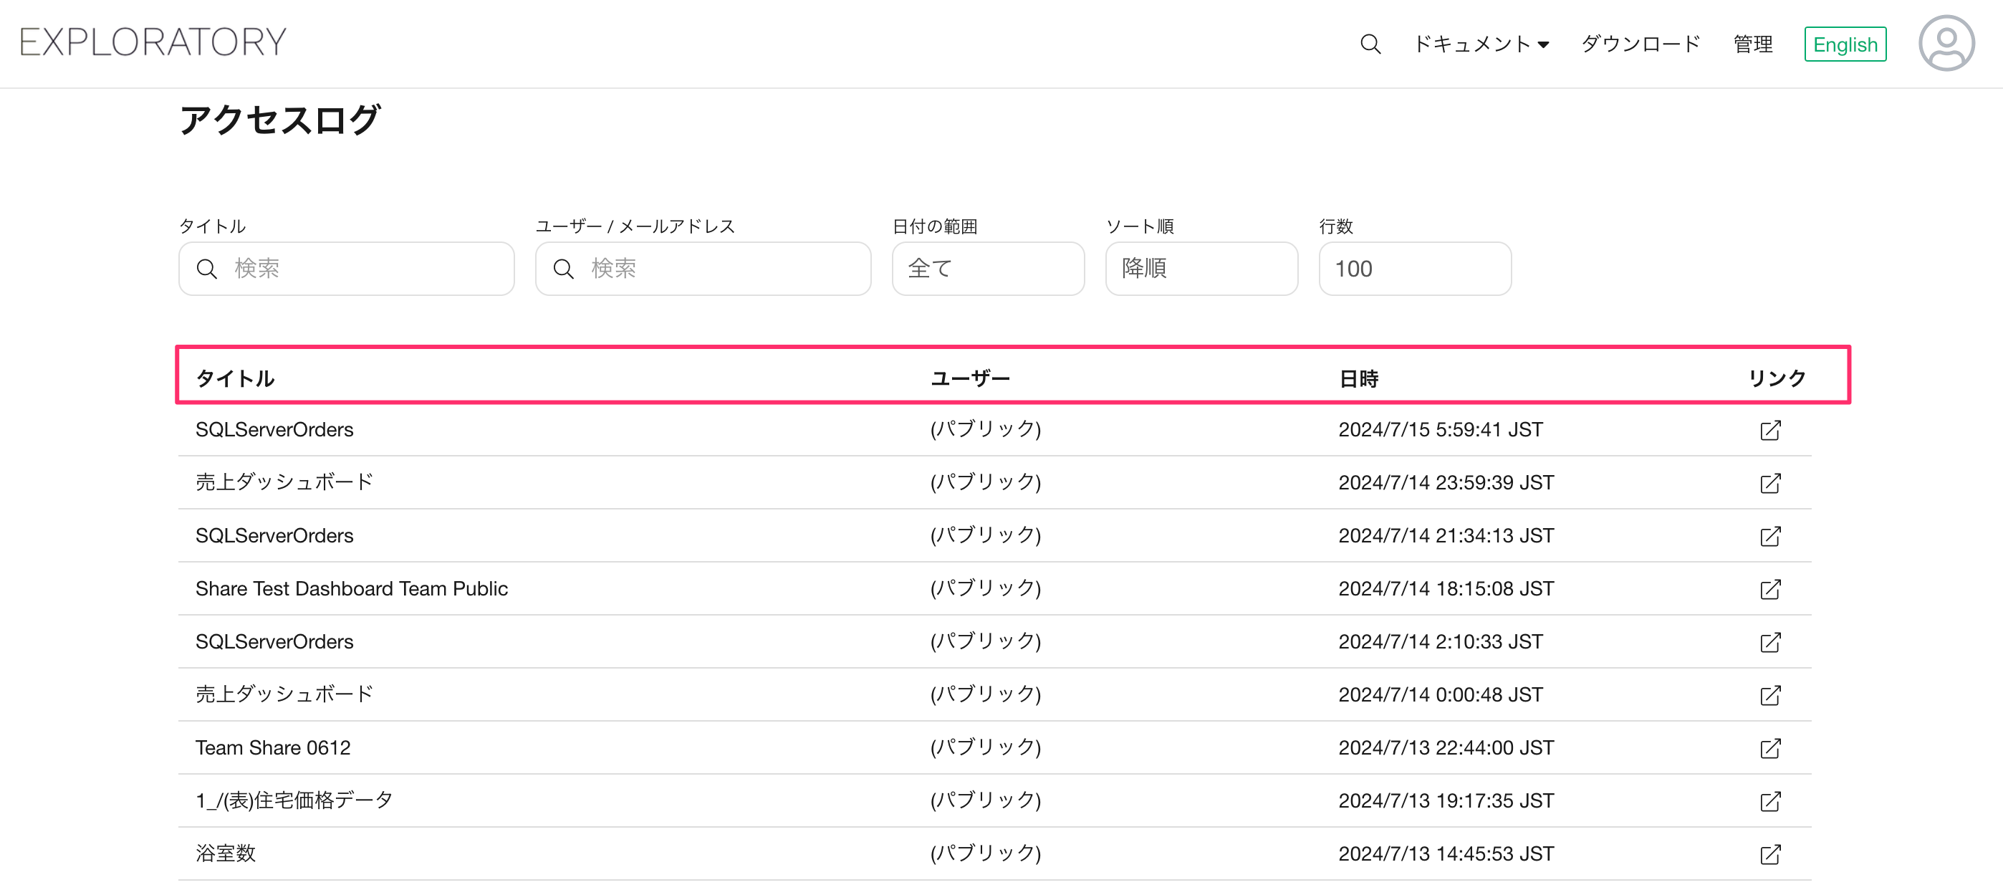Open the user profile avatar icon
This screenshot has width=2003, height=890.
[1946, 44]
